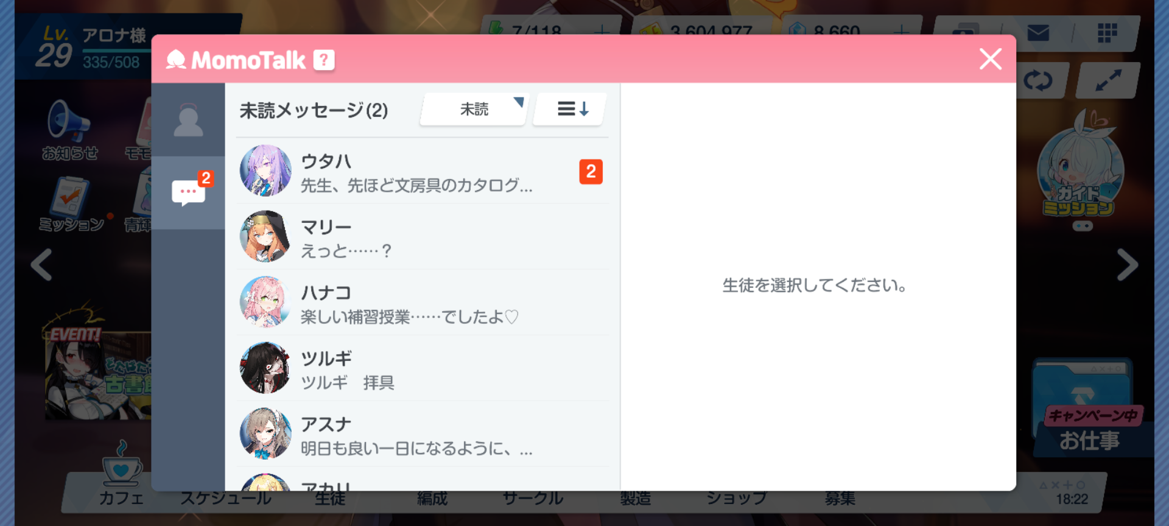1169x526 pixels.
Task: Switch to the messages tab with badge
Action: 188,192
